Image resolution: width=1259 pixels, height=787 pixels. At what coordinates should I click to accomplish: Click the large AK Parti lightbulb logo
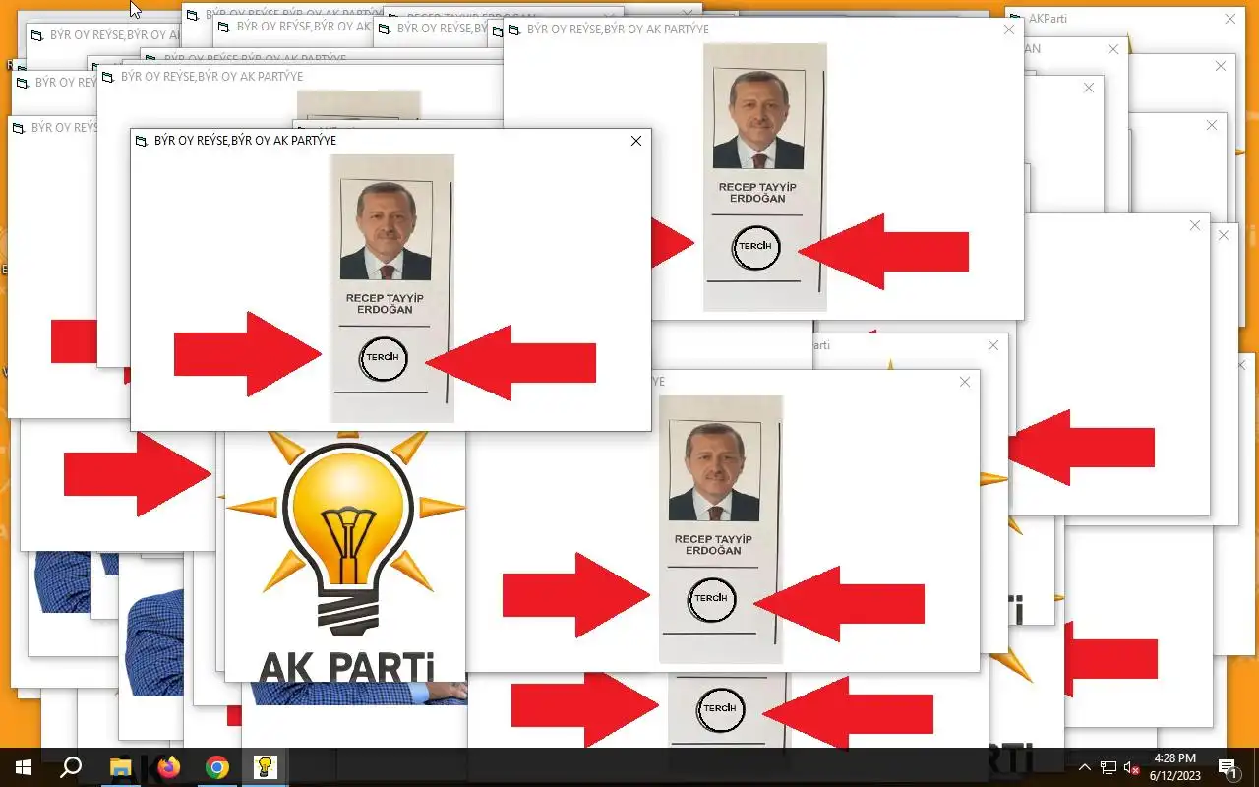(344, 536)
